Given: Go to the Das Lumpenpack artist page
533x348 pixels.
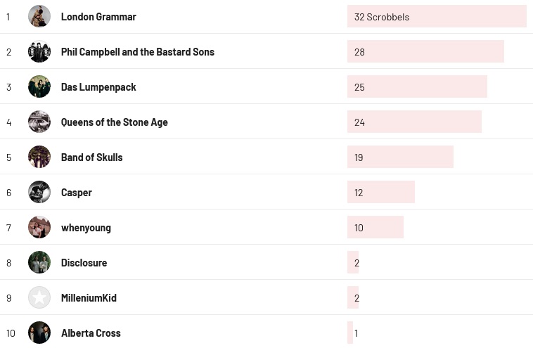Looking at the screenshot, I should pos(98,87).
